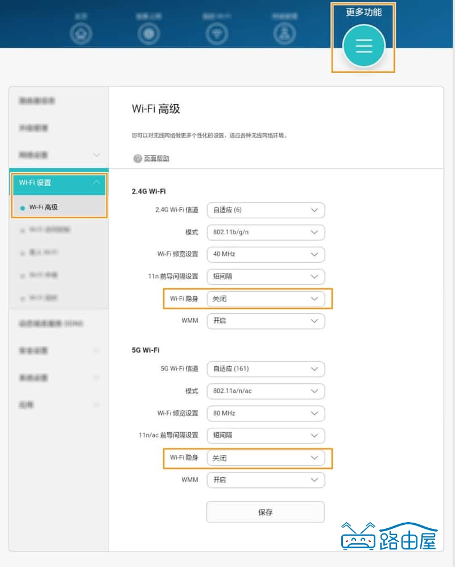Image resolution: width=455 pixels, height=567 pixels.
Task: Open the 页面帮助 help link
Action: pos(156,158)
